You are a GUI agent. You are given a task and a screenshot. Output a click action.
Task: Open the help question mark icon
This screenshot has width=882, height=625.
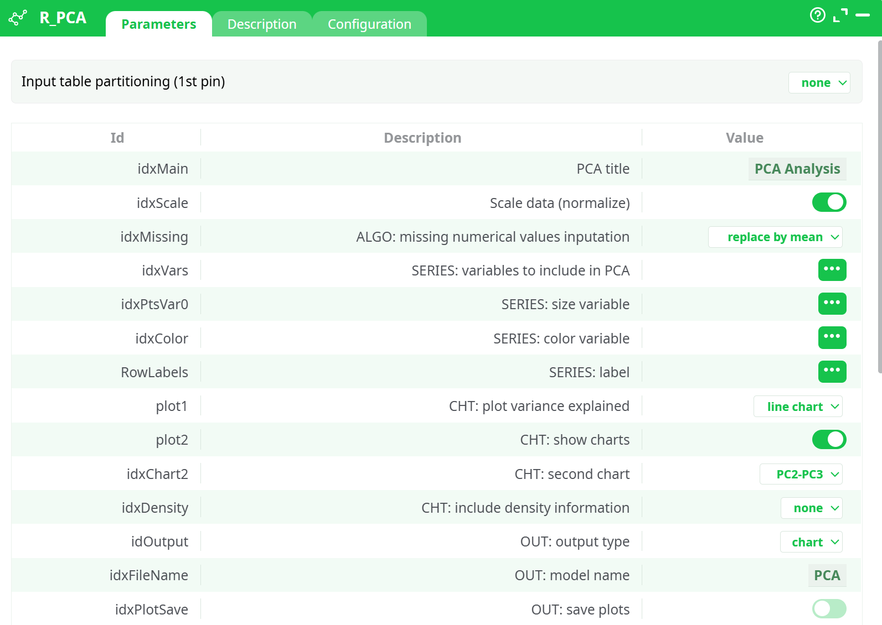pyautogui.click(x=817, y=15)
